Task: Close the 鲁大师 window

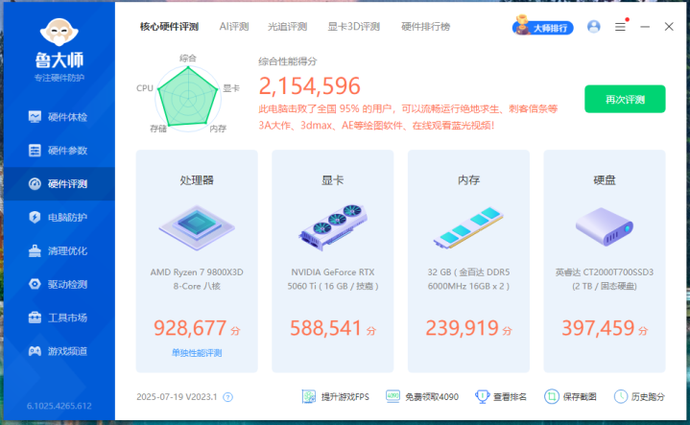Action: 669,27
